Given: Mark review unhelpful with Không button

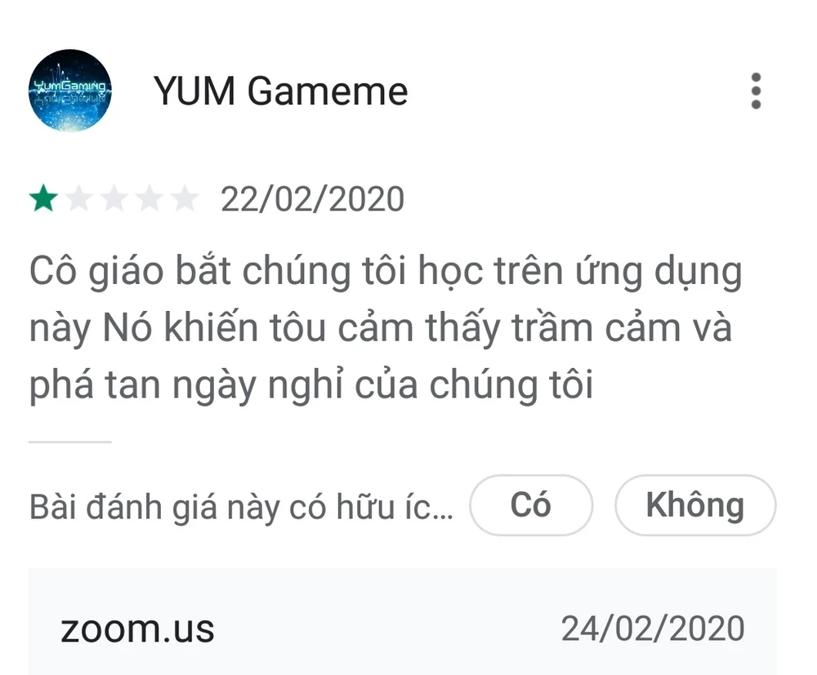Looking at the screenshot, I should pyautogui.click(x=695, y=504).
